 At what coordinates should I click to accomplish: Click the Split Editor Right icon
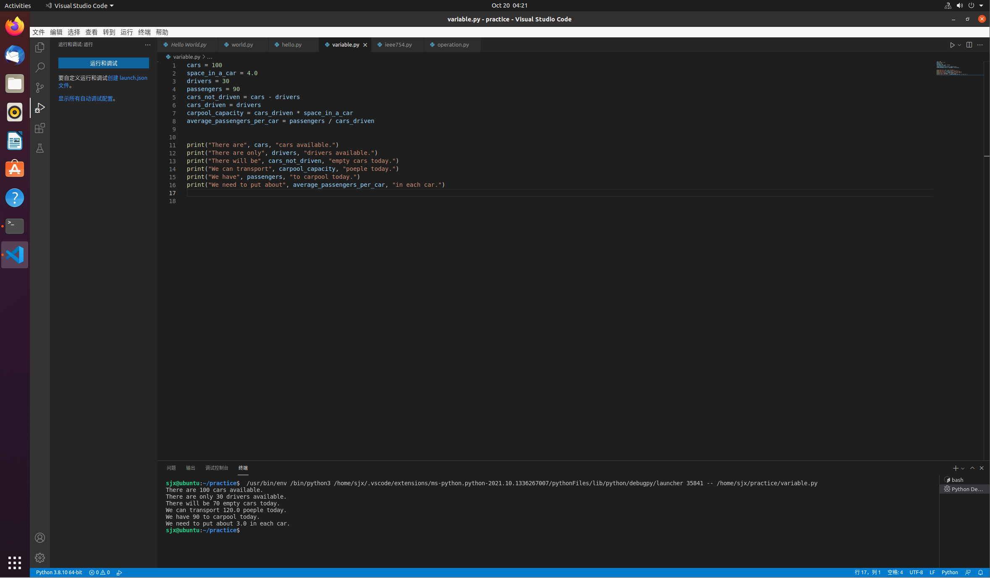[x=969, y=45]
